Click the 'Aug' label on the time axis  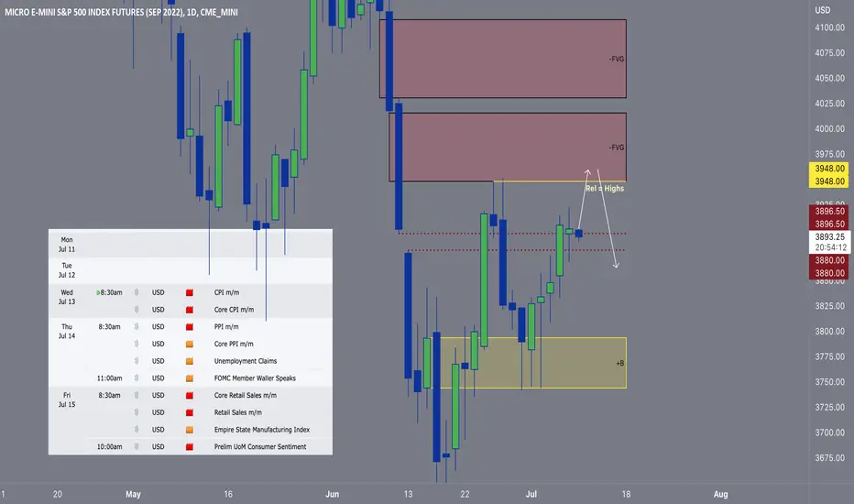(x=720, y=494)
